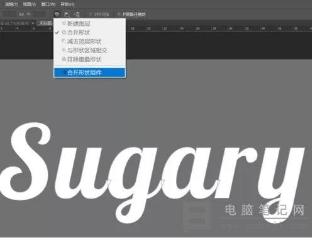Open the Path Alignment icon dropdown

click(x=67, y=14)
